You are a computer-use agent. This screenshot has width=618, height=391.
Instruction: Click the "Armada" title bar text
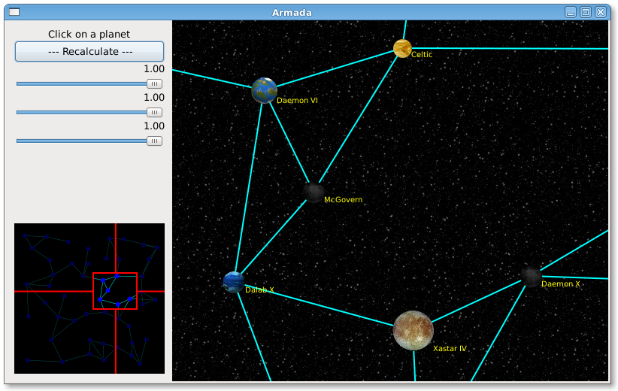click(x=292, y=12)
